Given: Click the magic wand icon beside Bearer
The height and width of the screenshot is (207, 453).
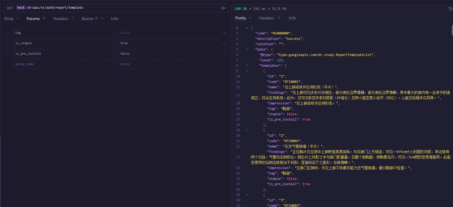Looking at the screenshot, I should click(x=96, y=19).
